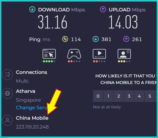The height and width of the screenshot is (138, 158).
Task: Click the yellow idle ping icon
Action: click(65, 39)
